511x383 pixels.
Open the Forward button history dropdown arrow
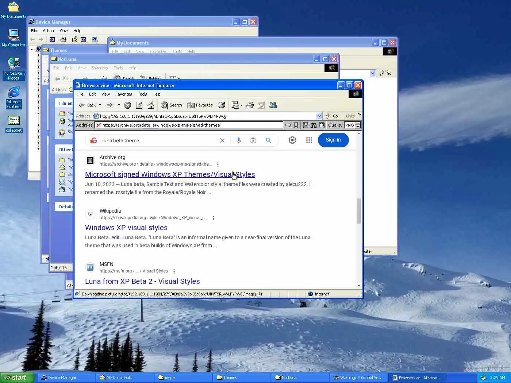pyautogui.click(x=119, y=105)
